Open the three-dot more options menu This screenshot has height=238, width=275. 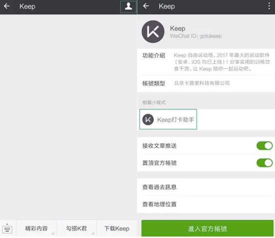coord(269,6)
